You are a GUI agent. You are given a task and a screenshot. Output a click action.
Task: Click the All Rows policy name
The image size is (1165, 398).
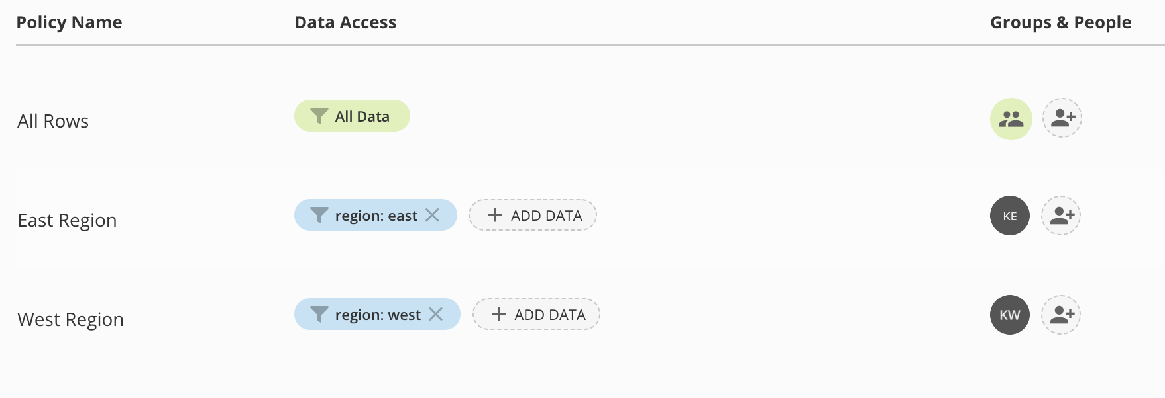tap(53, 121)
